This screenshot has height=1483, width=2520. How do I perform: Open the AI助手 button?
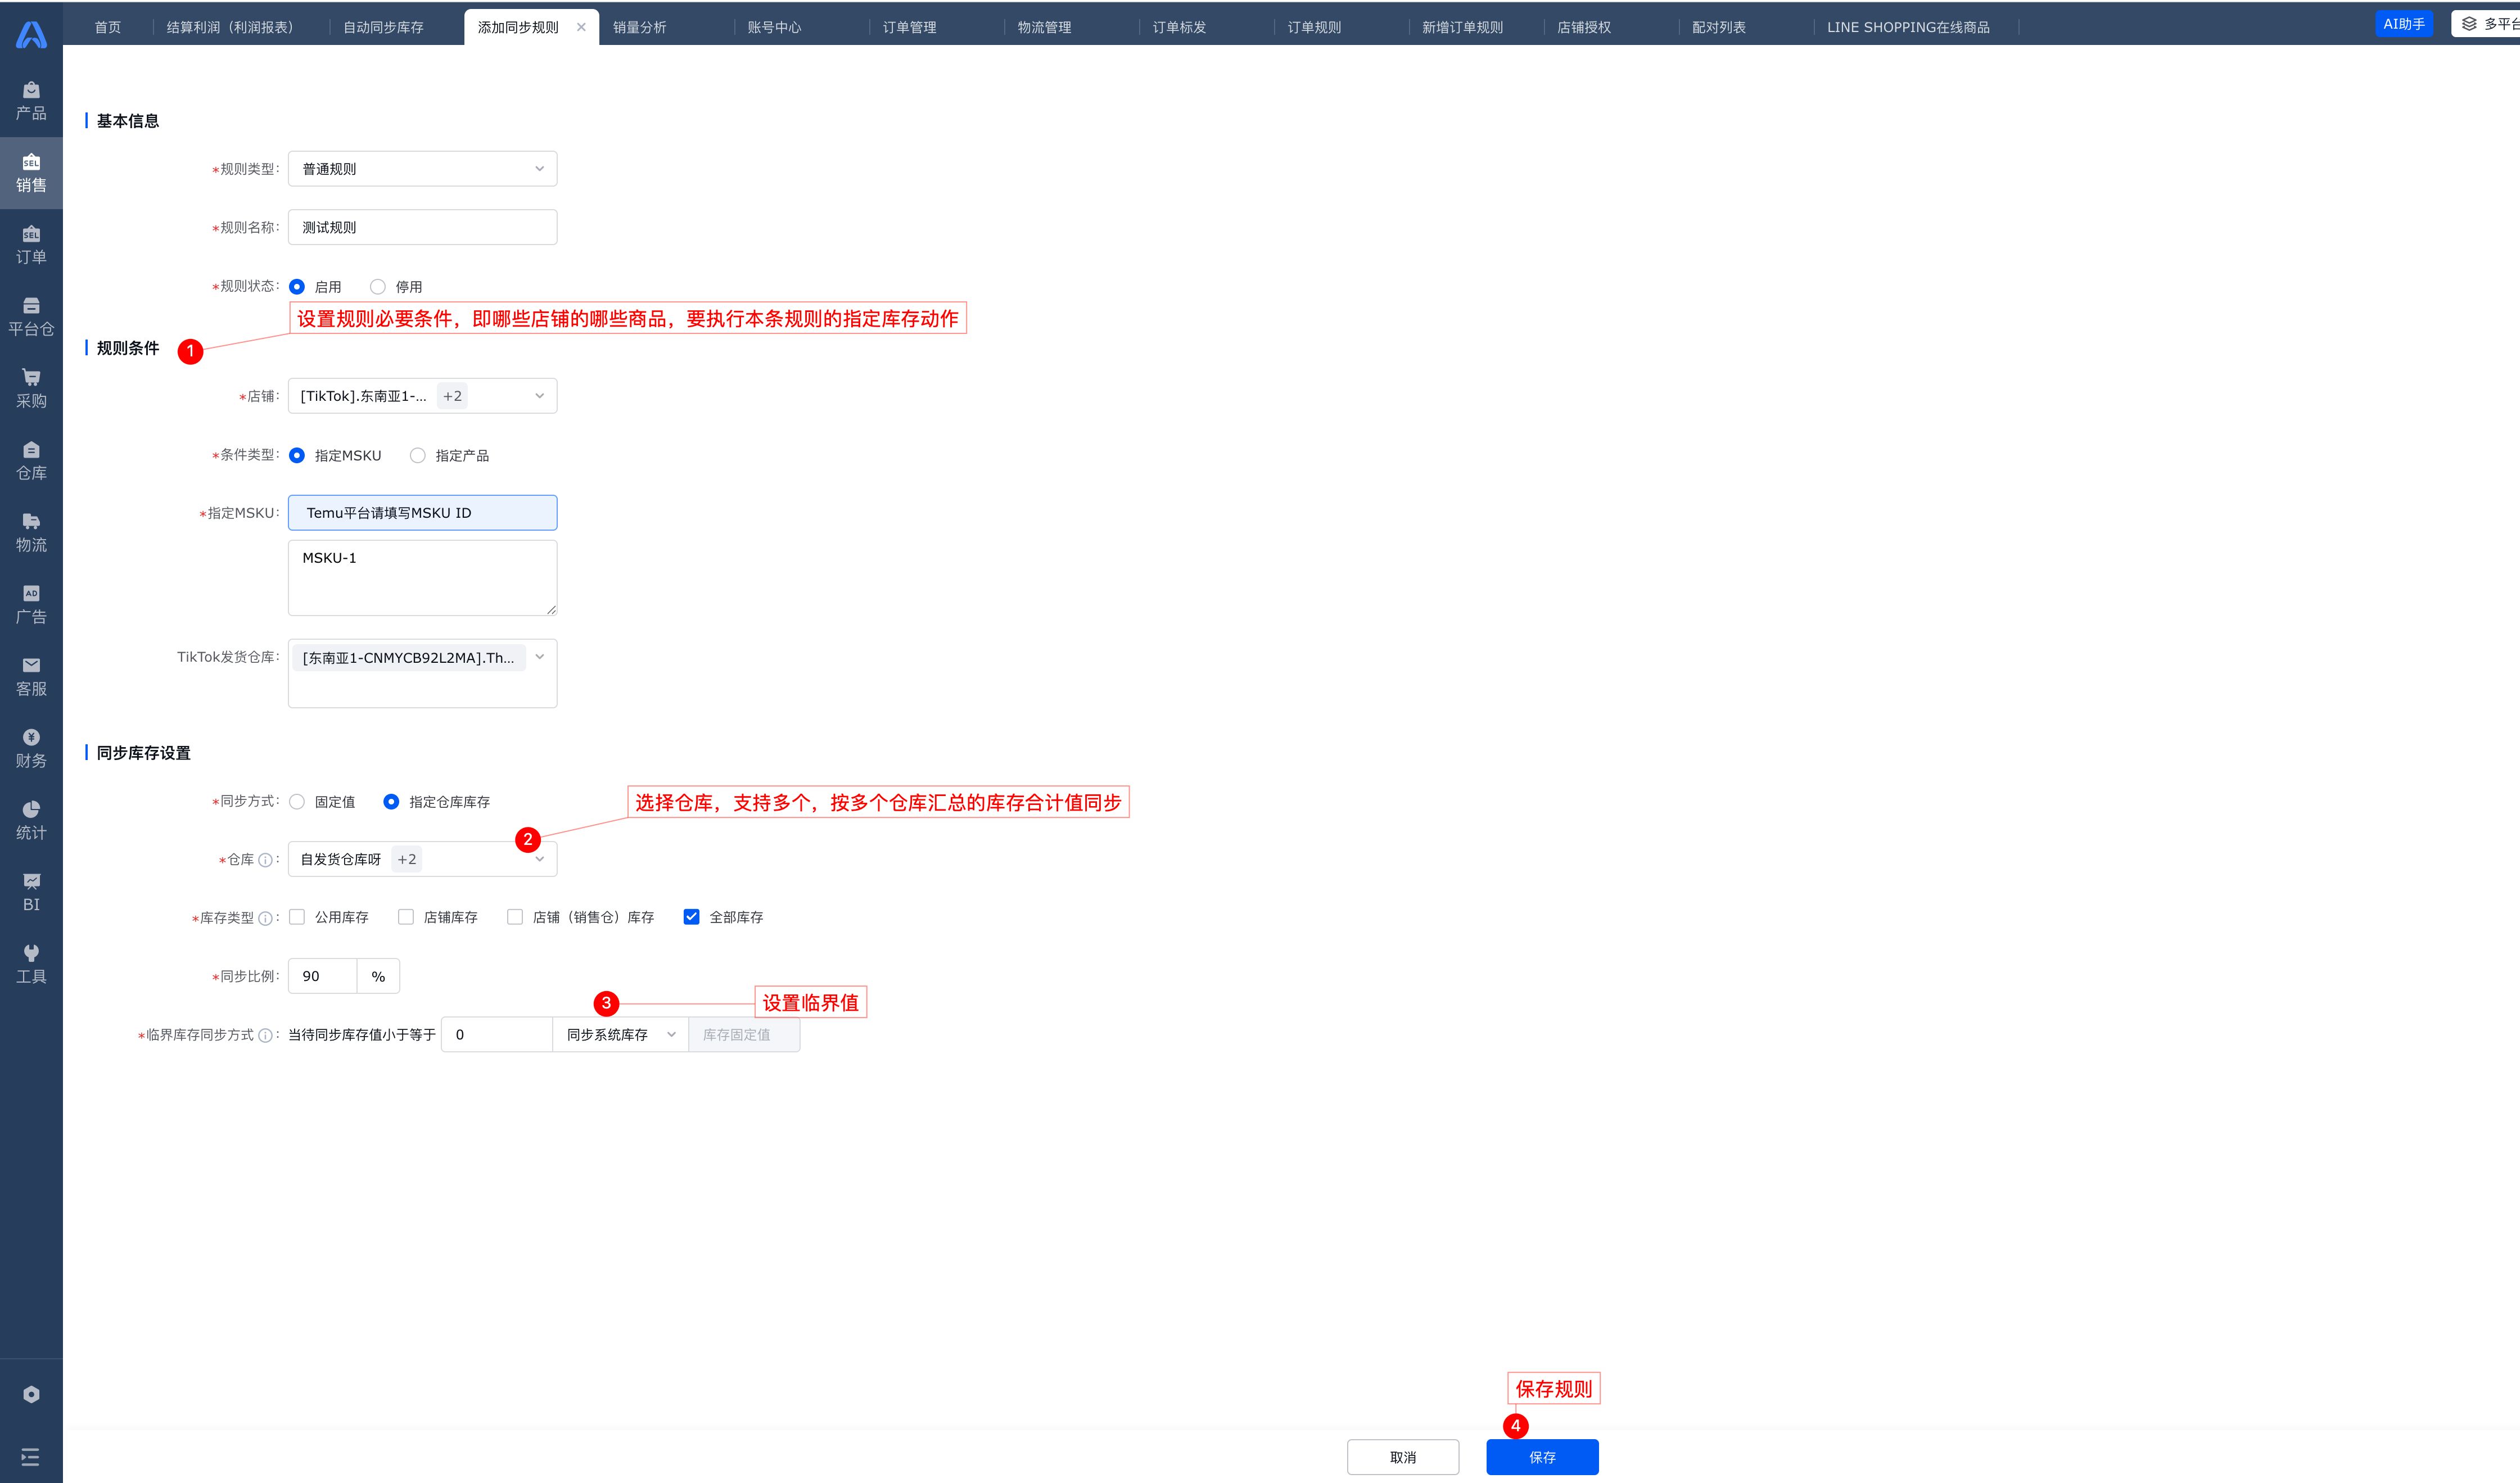[2404, 24]
